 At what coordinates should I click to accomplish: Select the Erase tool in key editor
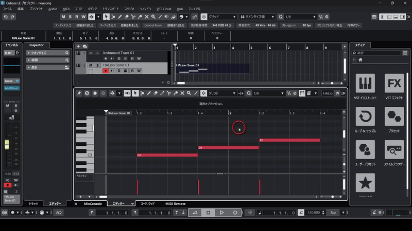(x=156, y=93)
